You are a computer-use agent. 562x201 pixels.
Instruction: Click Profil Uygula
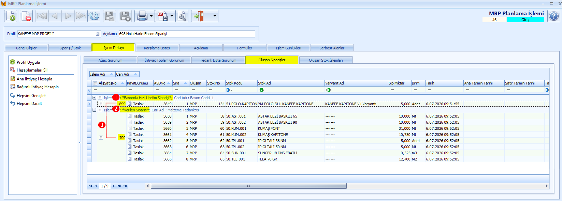tap(28, 62)
